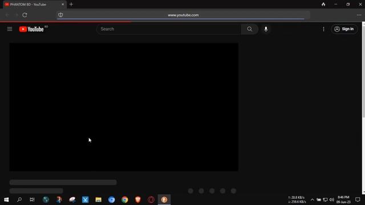Show hidden system tray icons

(x=313, y=200)
